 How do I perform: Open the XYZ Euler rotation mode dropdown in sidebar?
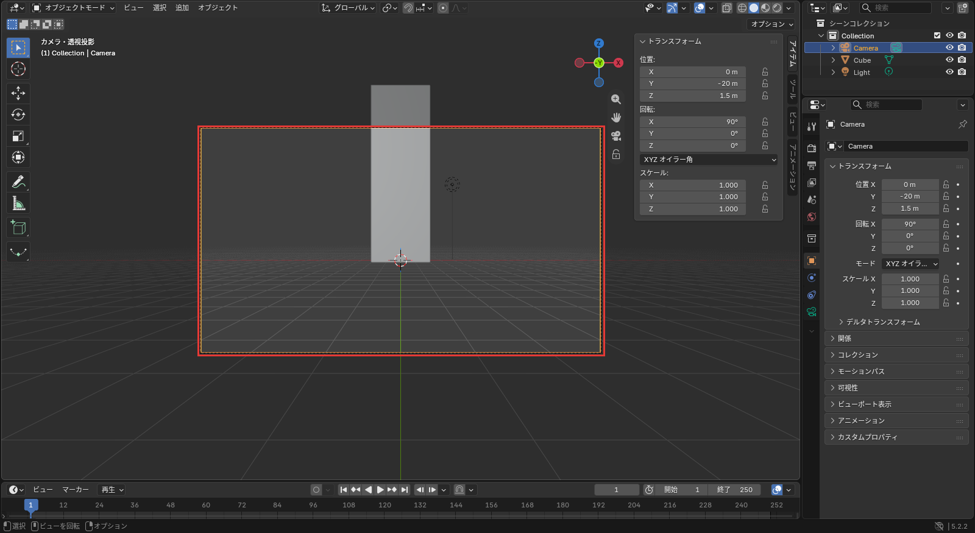(x=709, y=160)
